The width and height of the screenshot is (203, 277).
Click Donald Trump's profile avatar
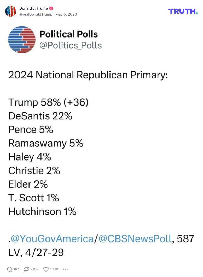click(11, 11)
